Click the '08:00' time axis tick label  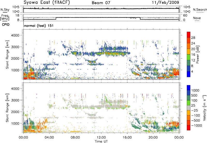[x=75, y=138]
